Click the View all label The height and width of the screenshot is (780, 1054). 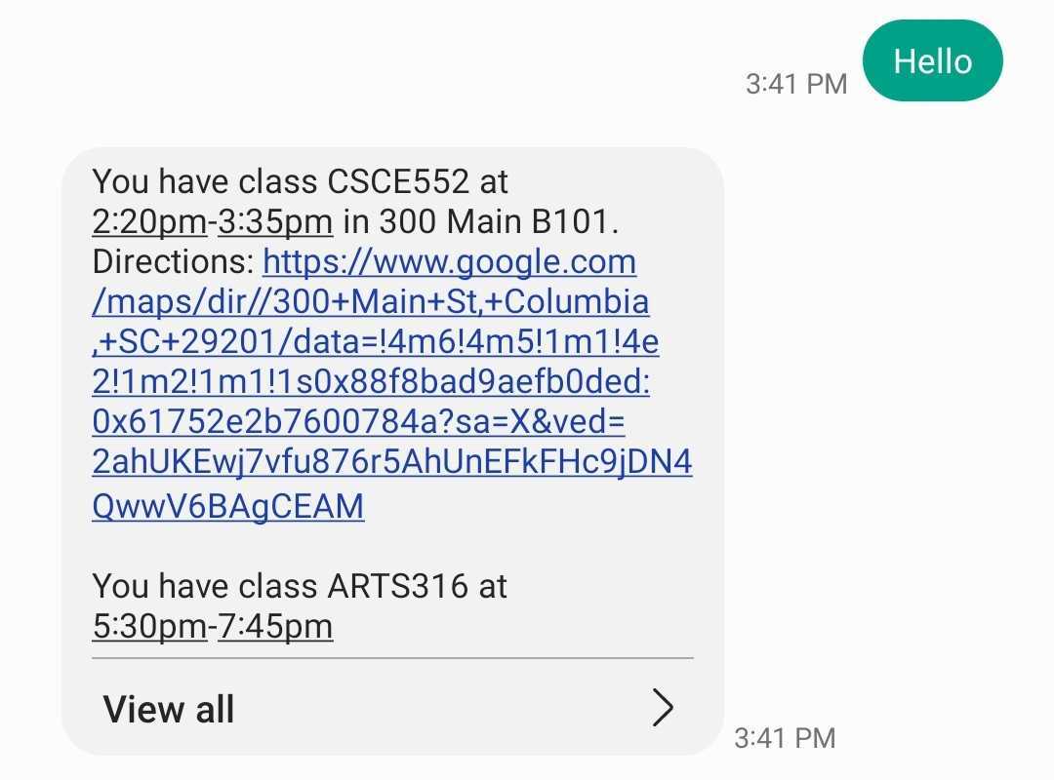[169, 709]
